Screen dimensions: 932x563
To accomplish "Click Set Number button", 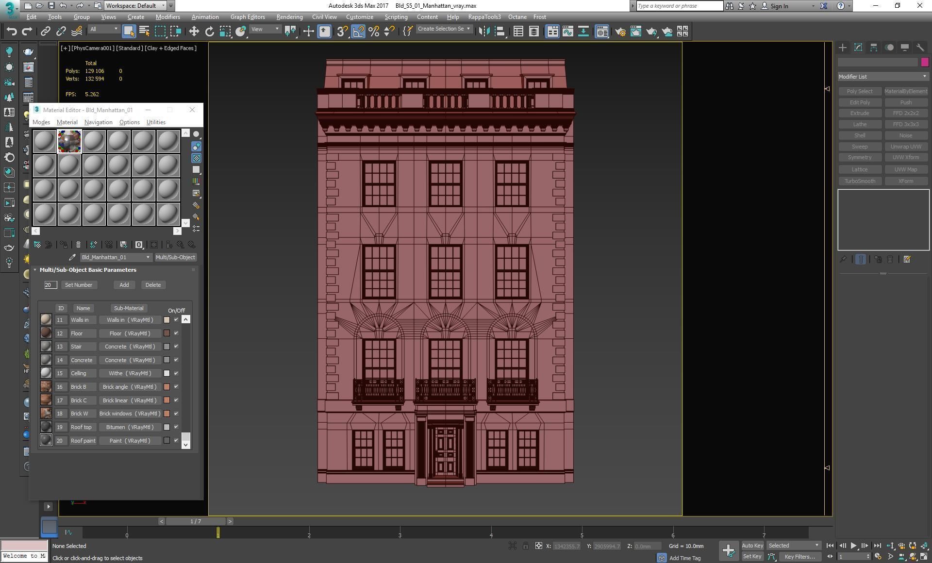I will click(x=79, y=285).
